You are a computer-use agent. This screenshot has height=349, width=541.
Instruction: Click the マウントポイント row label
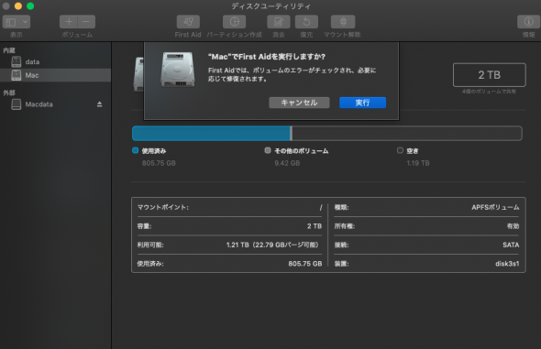point(163,207)
